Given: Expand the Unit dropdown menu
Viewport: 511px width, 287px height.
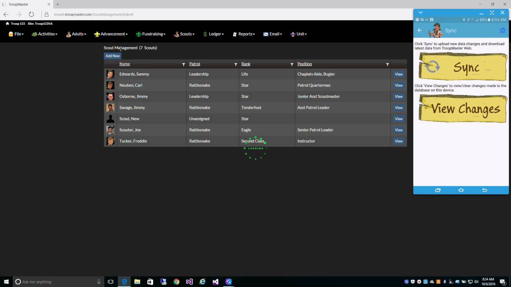Looking at the screenshot, I should pyautogui.click(x=299, y=34).
